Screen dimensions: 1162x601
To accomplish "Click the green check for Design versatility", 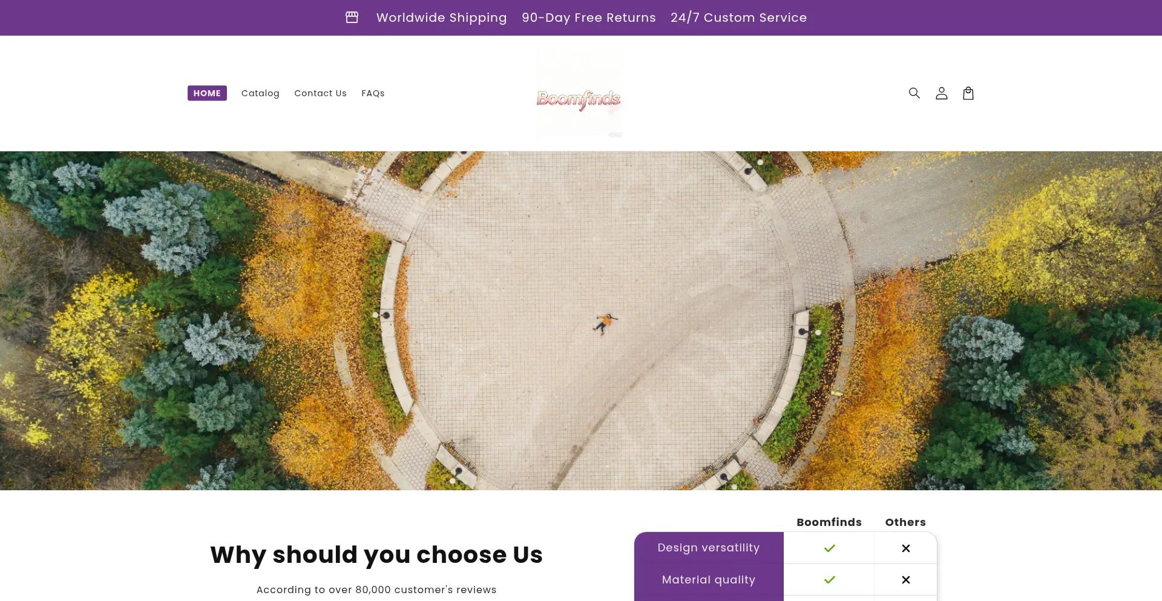I will click(829, 548).
